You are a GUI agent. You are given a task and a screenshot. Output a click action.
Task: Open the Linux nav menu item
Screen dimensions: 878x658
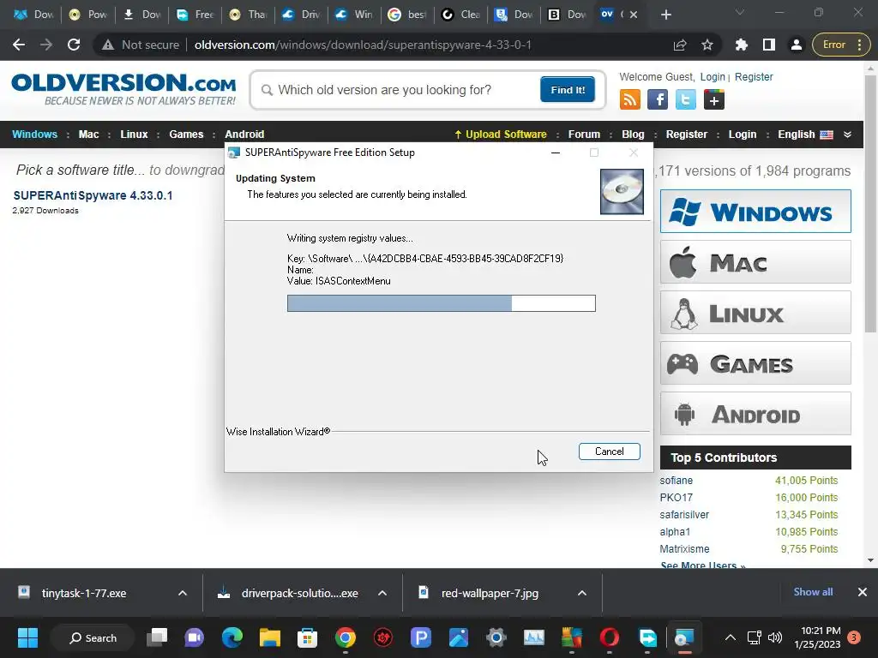134,135
